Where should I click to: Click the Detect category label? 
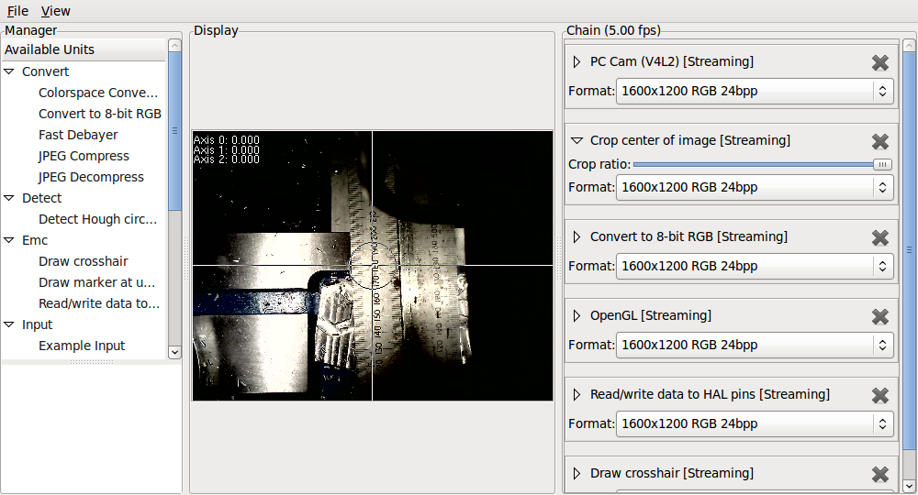click(x=41, y=198)
